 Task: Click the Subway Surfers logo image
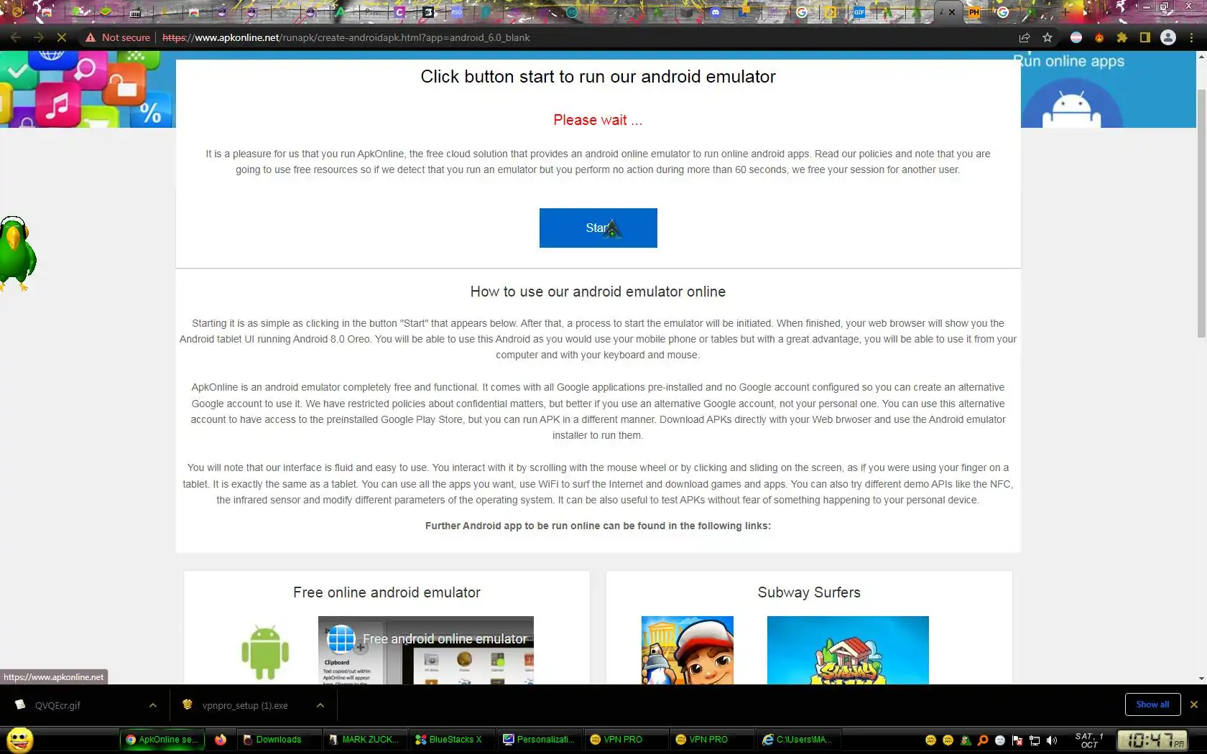(848, 650)
